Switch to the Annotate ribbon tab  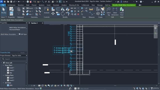coord(56,5)
